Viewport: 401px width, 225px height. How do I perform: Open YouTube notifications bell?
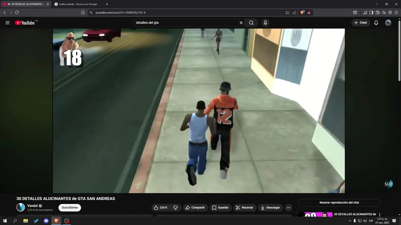(376, 23)
